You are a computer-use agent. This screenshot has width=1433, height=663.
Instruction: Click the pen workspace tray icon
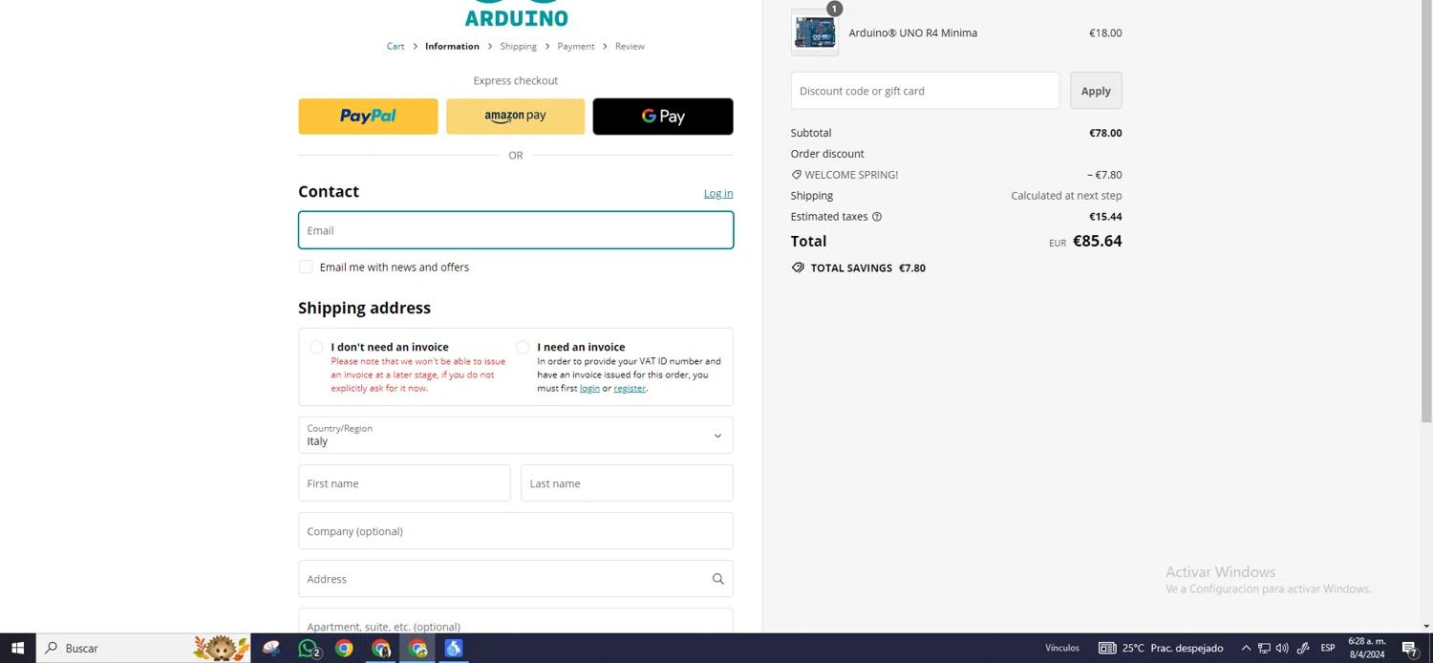coord(1302,648)
